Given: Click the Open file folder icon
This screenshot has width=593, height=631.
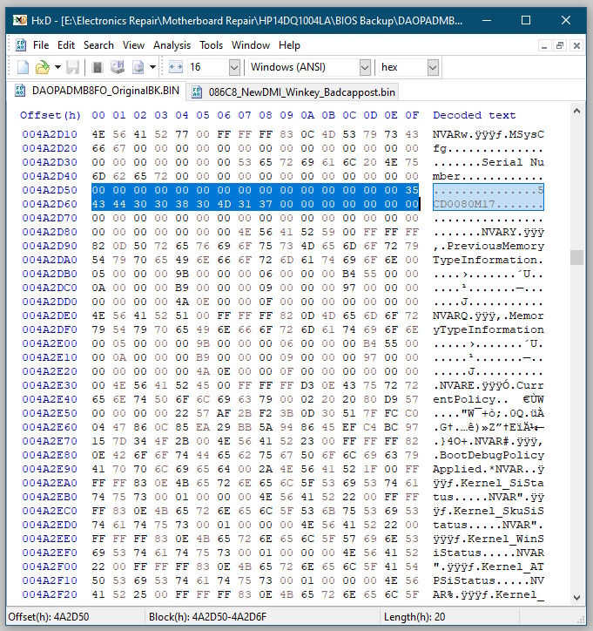Looking at the screenshot, I should point(42,67).
